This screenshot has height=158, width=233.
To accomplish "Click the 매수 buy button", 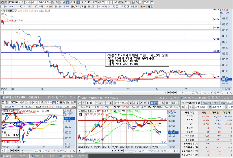I will (143, 7).
